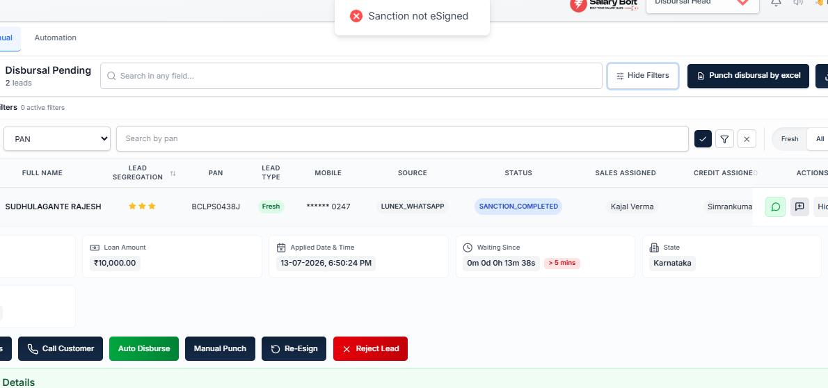Focus the Search by pan input
Image resolution: width=828 pixels, height=388 pixels.
click(x=402, y=139)
